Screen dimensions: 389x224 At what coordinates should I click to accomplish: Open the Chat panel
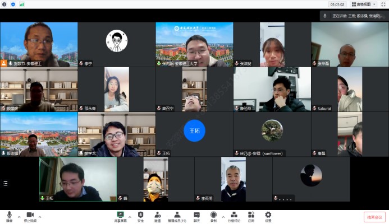196,216
